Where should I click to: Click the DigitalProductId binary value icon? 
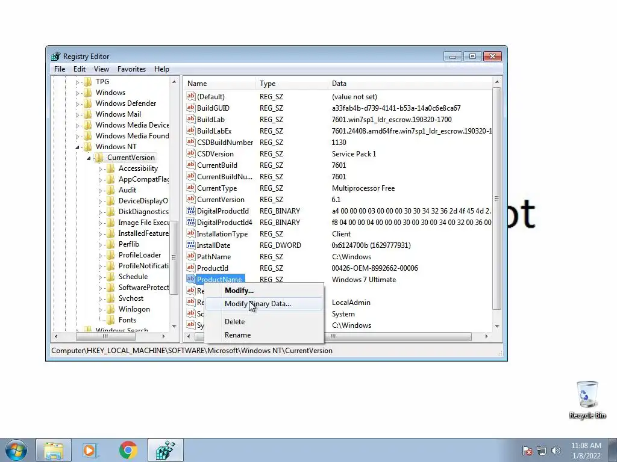click(x=191, y=211)
